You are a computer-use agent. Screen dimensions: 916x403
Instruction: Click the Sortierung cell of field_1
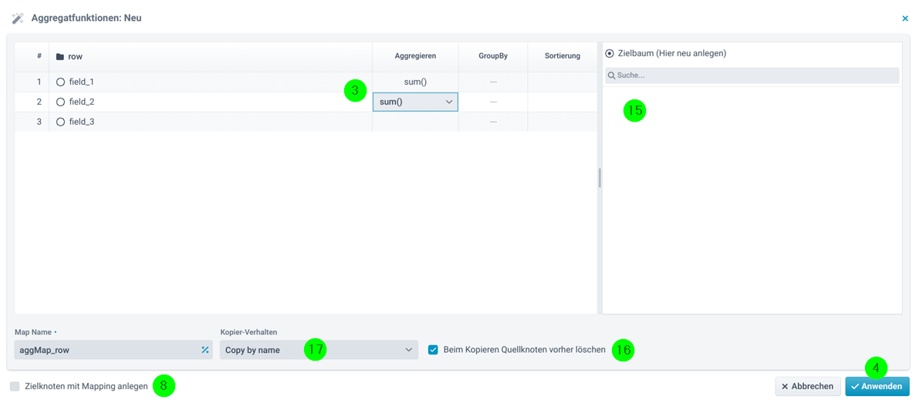(x=562, y=82)
